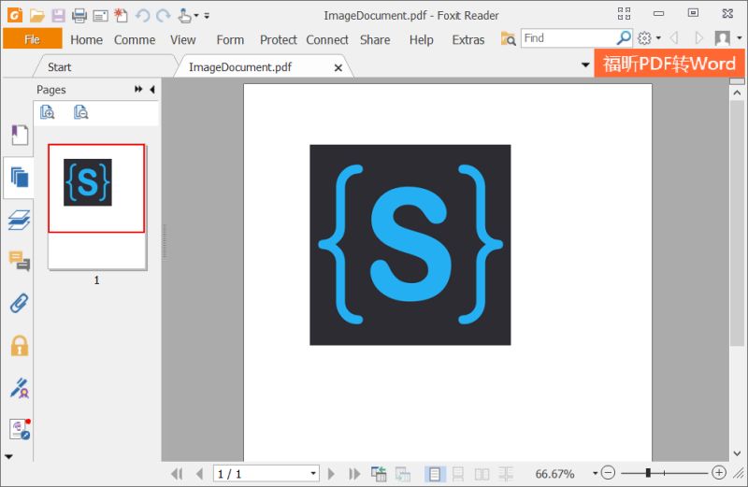Enable facing pages view mode
748x487 pixels.
tap(482, 474)
